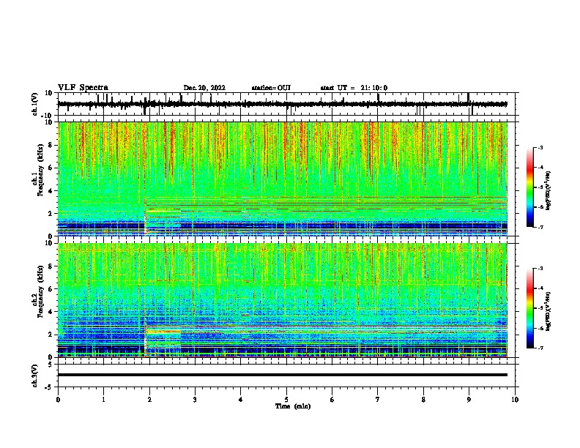Click the ch.1 voltage waveform trace
The image size is (580, 448).
tap(282, 104)
